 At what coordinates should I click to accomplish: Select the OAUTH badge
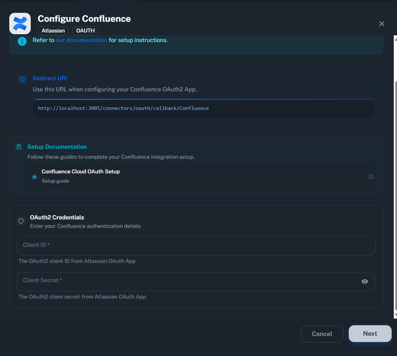[x=85, y=31]
